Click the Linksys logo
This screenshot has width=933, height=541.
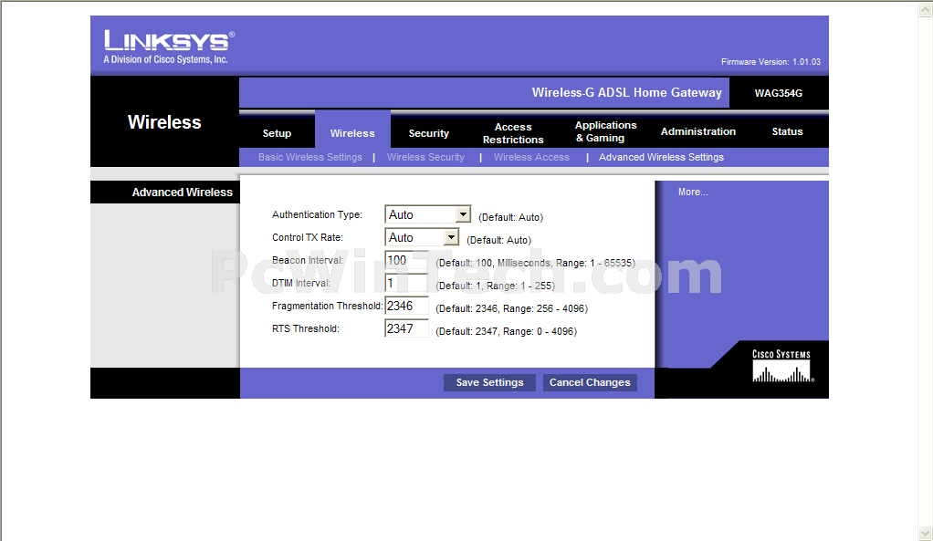pyautogui.click(x=170, y=40)
